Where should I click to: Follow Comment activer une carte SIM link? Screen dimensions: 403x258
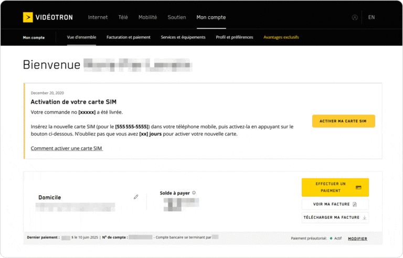click(x=67, y=148)
